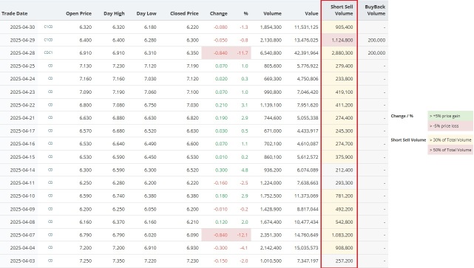Screen dimensions: 474x268
Task: Click the -11.7 percent cell
Action: (243, 53)
